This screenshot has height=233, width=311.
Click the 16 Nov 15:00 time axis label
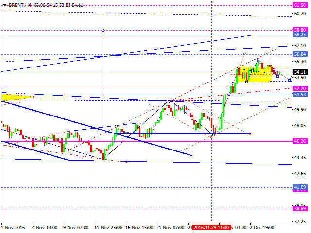(x=139, y=228)
